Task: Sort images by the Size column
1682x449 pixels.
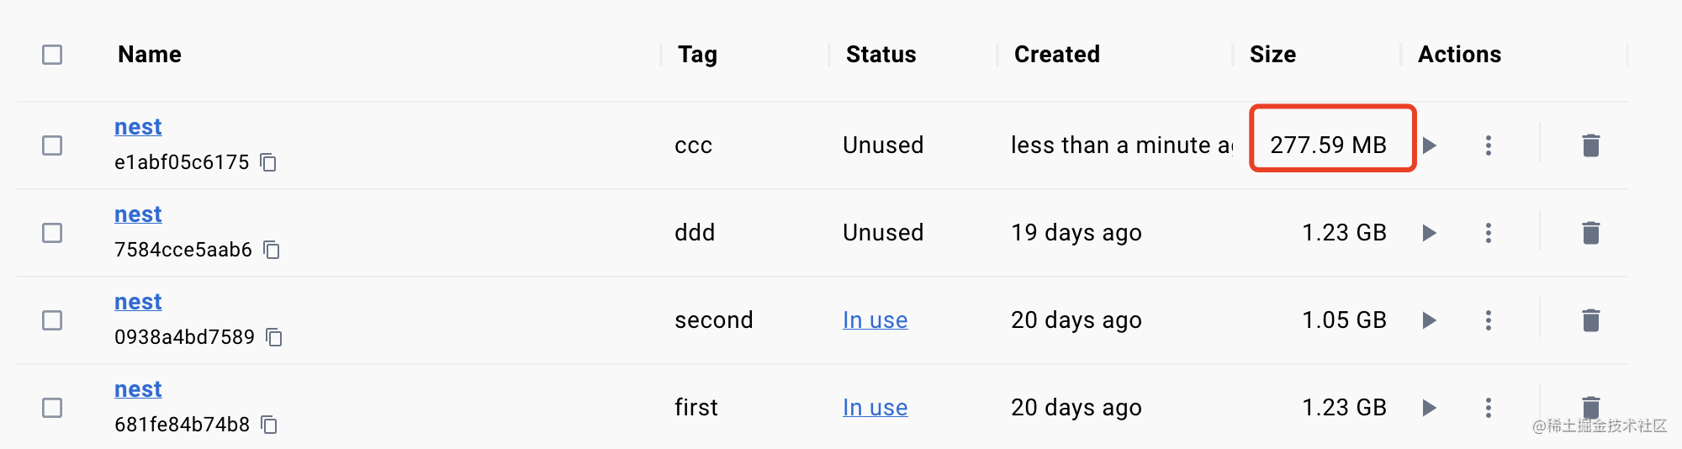Action: (1272, 55)
